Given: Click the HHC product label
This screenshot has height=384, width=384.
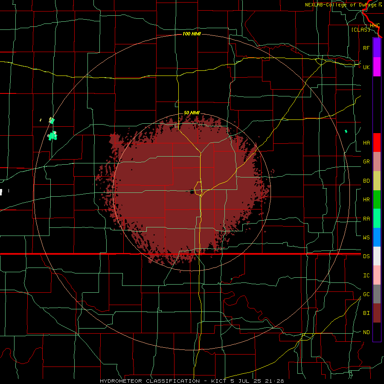Looking at the screenshot, I should 375,26.
